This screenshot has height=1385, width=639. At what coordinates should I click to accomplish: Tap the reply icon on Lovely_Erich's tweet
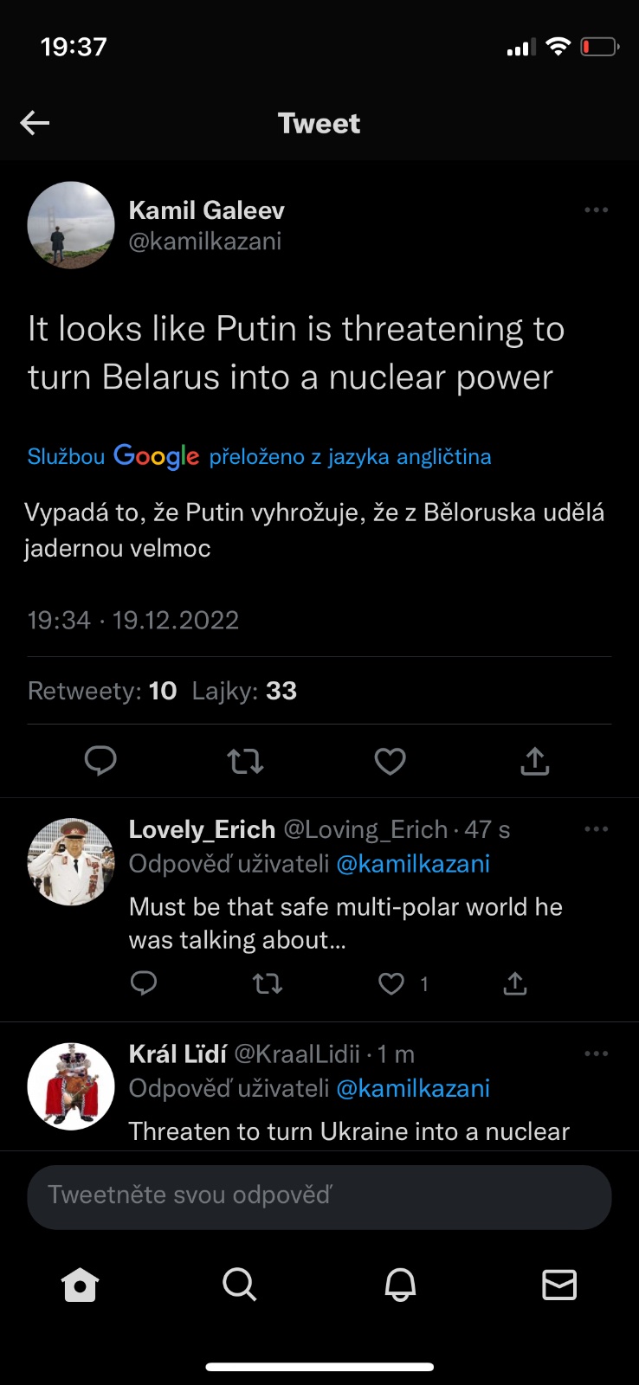pos(144,983)
